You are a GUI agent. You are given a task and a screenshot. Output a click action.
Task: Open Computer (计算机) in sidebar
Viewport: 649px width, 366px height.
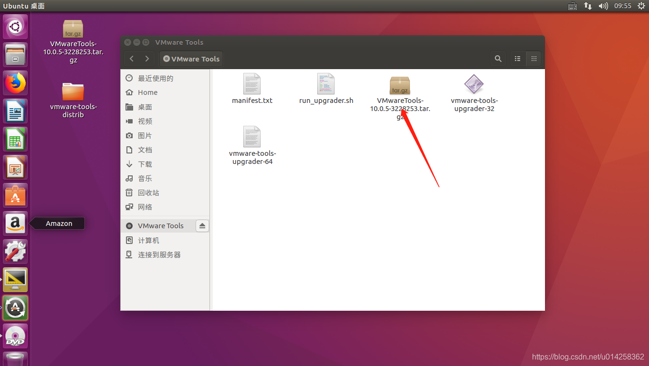[165, 240]
